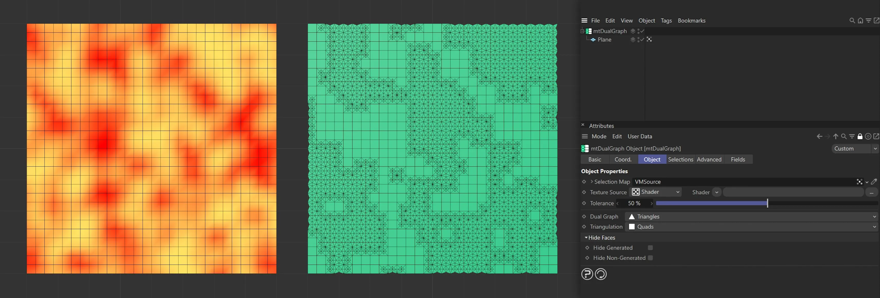This screenshot has height=298, width=880.
Task: Enable the Hide Generated checkbox
Action: click(651, 248)
